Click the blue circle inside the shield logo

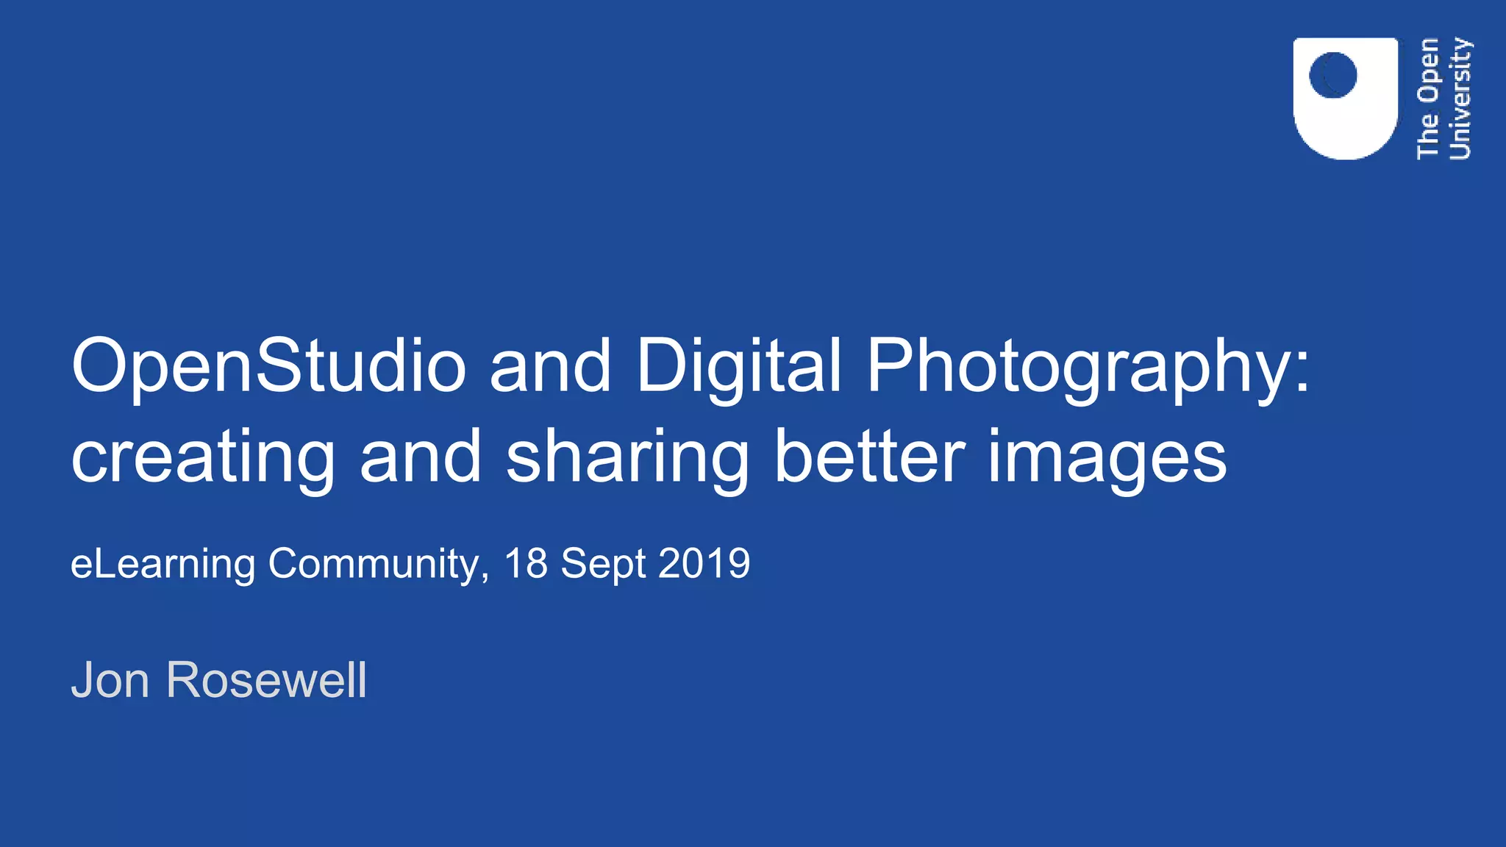pyautogui.click(x=1332, y=75)
